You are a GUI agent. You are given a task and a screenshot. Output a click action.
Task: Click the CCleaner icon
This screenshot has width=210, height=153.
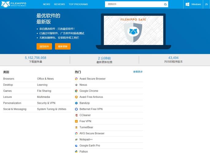tap(76, 115)
